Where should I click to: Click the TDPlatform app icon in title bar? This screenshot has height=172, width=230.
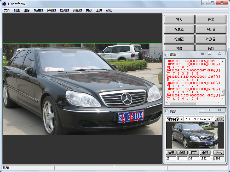(4, 4)
